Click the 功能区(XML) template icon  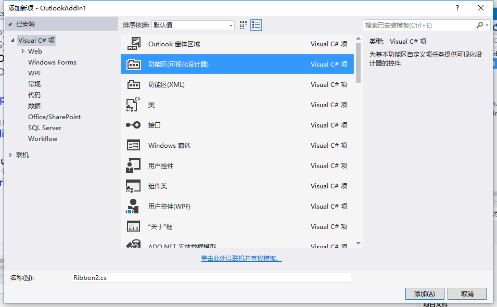click(x=134, y=85)
